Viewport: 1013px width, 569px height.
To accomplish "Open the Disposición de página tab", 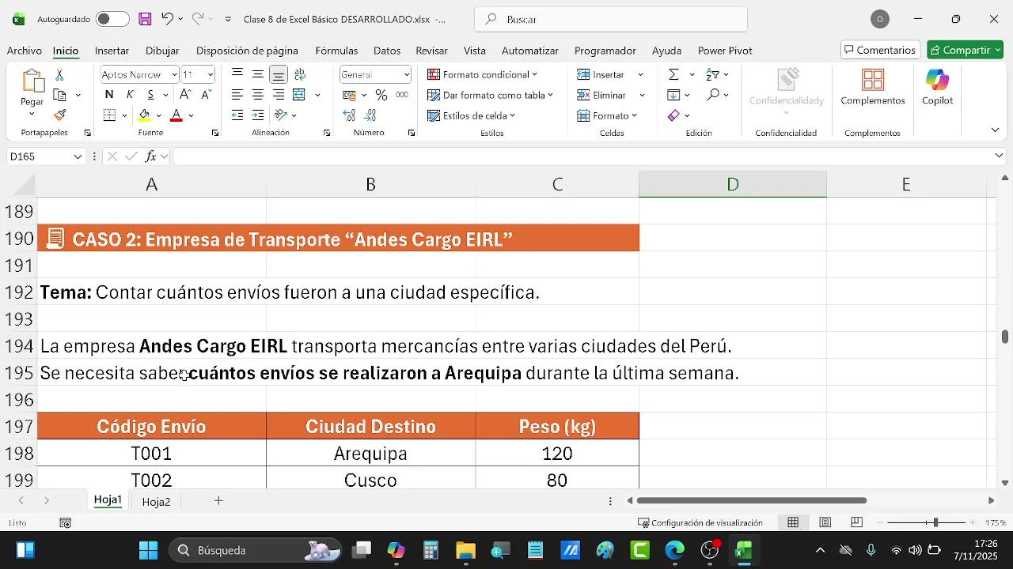I will 247,51.
